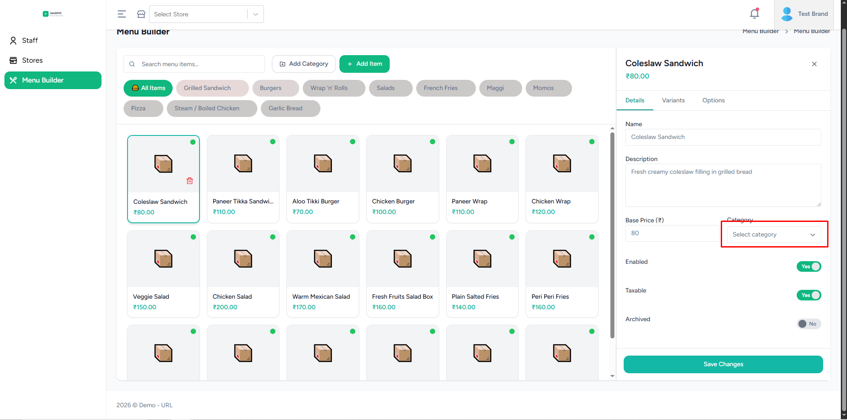
Task: Expand the Select Store dropdown
Action: [255, 14]
